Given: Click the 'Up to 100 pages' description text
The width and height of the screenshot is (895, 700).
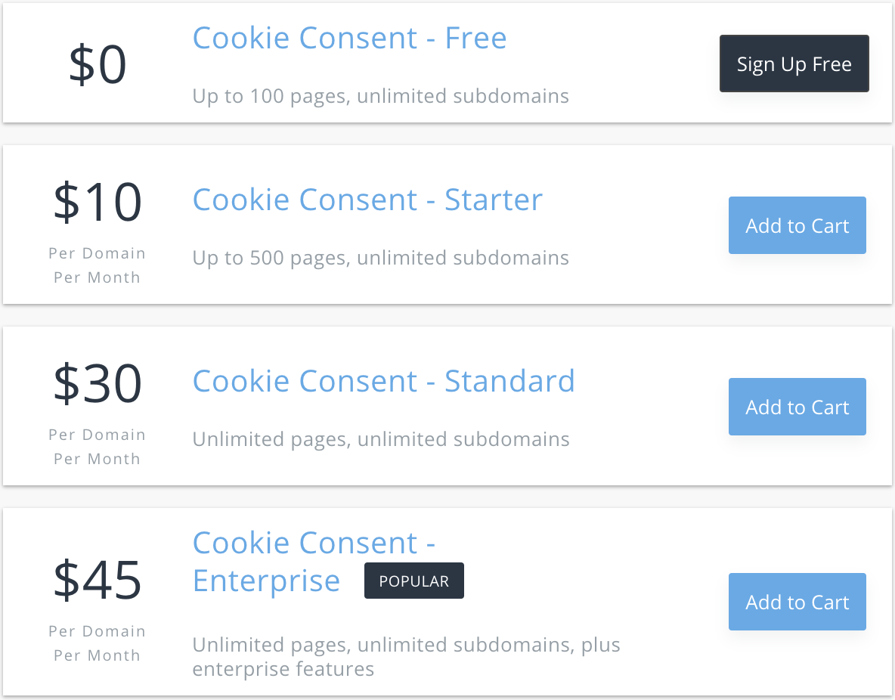Looking at the screenshot, I should click(380, 96).
